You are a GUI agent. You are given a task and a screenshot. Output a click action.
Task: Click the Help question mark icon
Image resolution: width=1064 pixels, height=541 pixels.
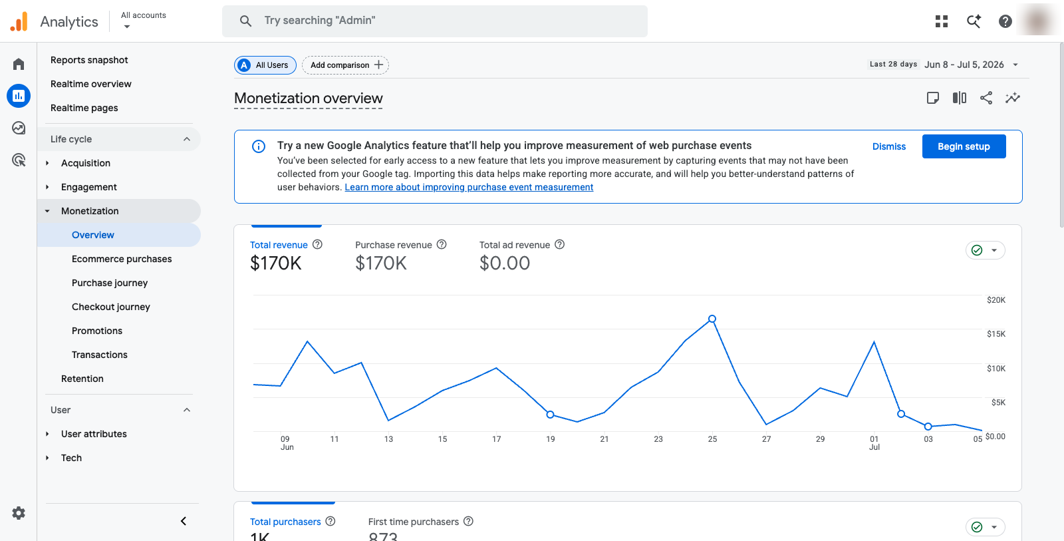[1005, 21]
